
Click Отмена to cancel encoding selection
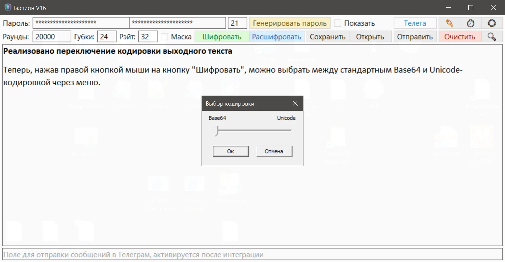coord(274,151)
